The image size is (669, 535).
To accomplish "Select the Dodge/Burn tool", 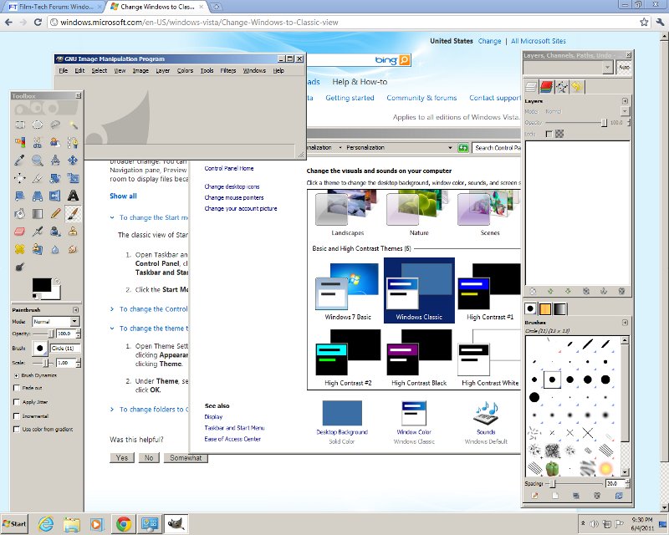I will coord(20,267).
